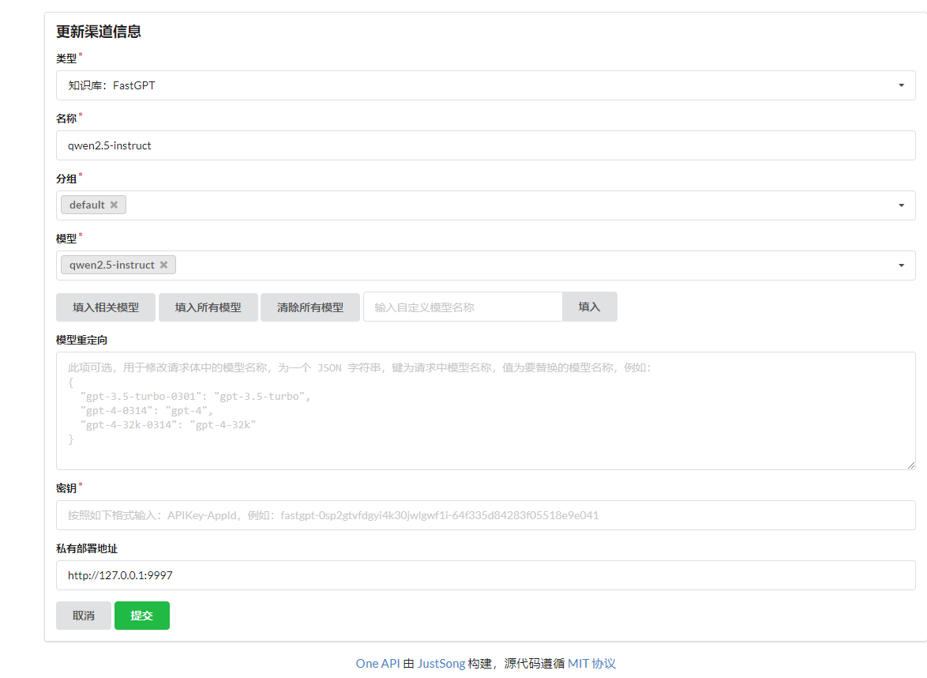Focus the custom model name input

(x=462, y=307)
